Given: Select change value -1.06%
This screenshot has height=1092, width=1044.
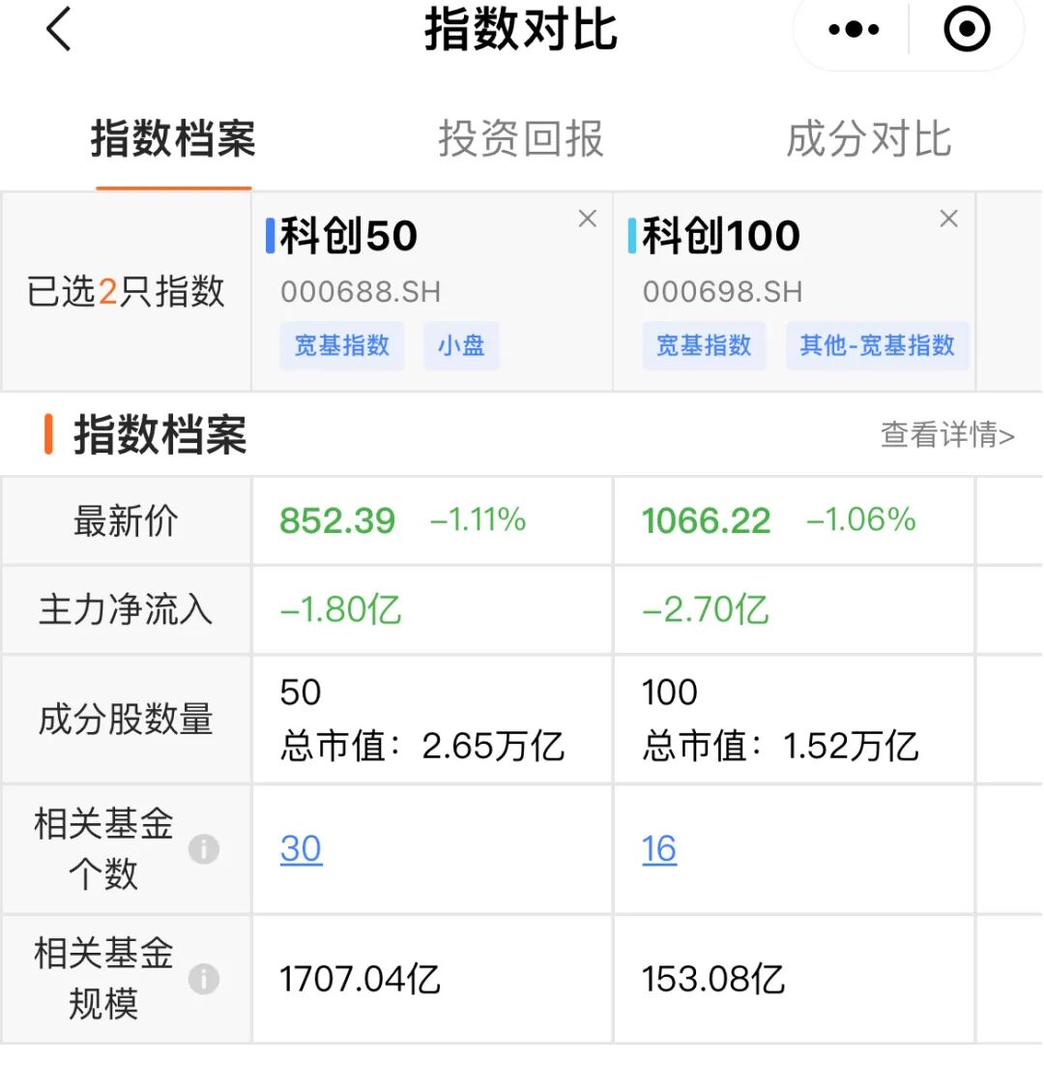Looking at the screenshot, I should (861, 520).
